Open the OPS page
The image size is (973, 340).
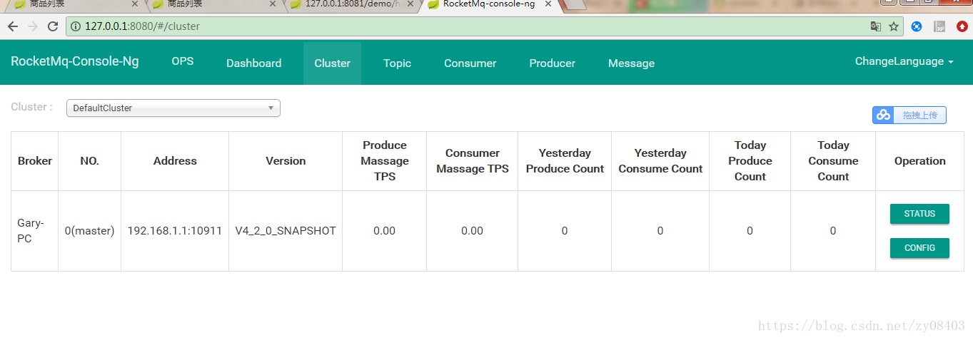[183, 61]
